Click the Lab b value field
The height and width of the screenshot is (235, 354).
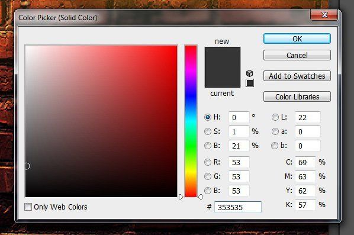click(x=308, y=146)
